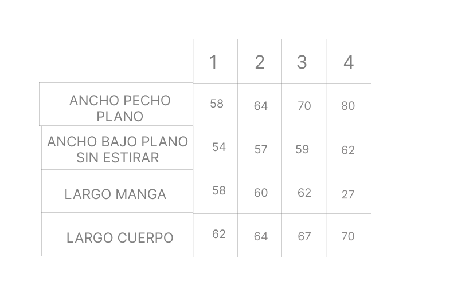Select the LARGO MANGA value for size 4
This screenshot has height=286, width=454.
tap(348, 194)
